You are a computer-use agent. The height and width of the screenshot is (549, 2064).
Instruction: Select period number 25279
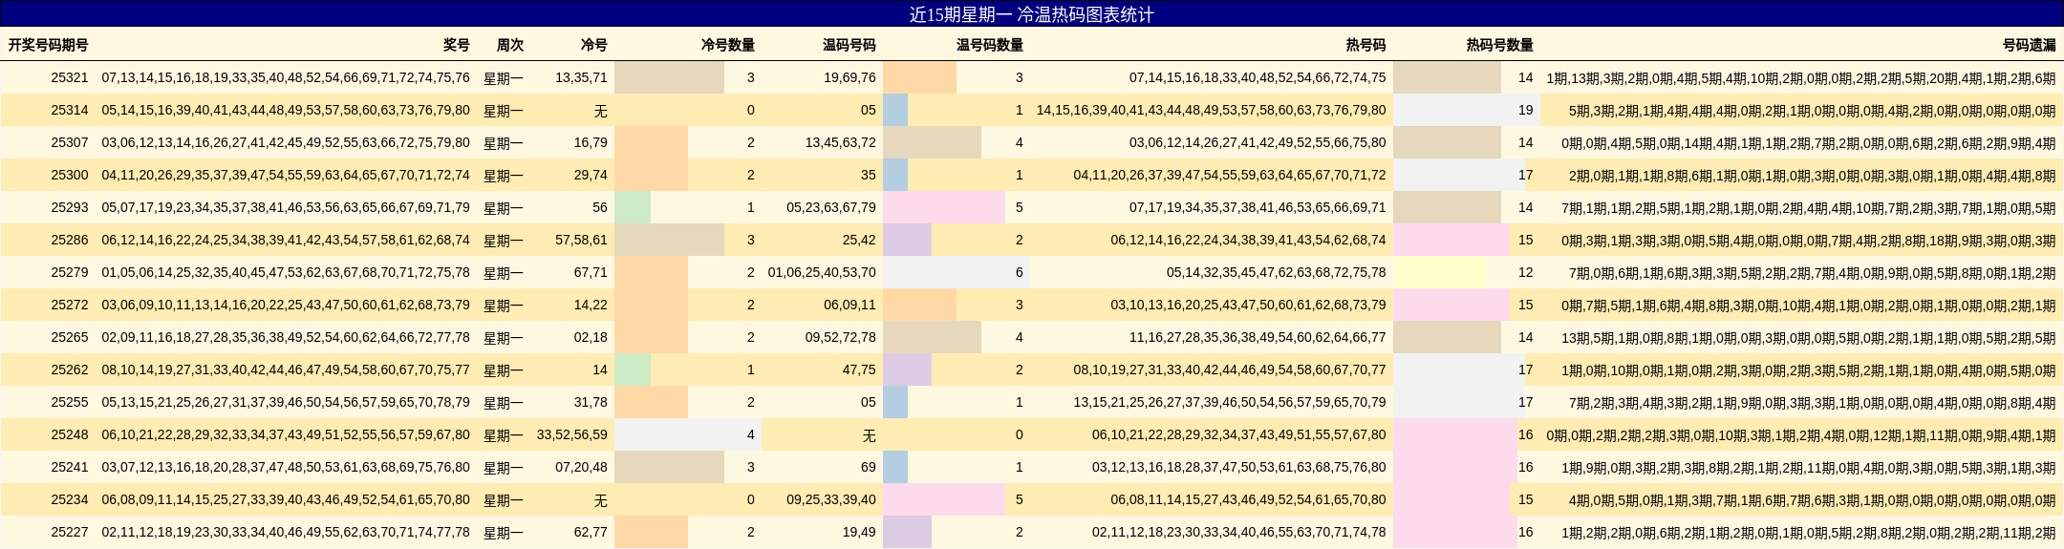click(x=70, y=272)
